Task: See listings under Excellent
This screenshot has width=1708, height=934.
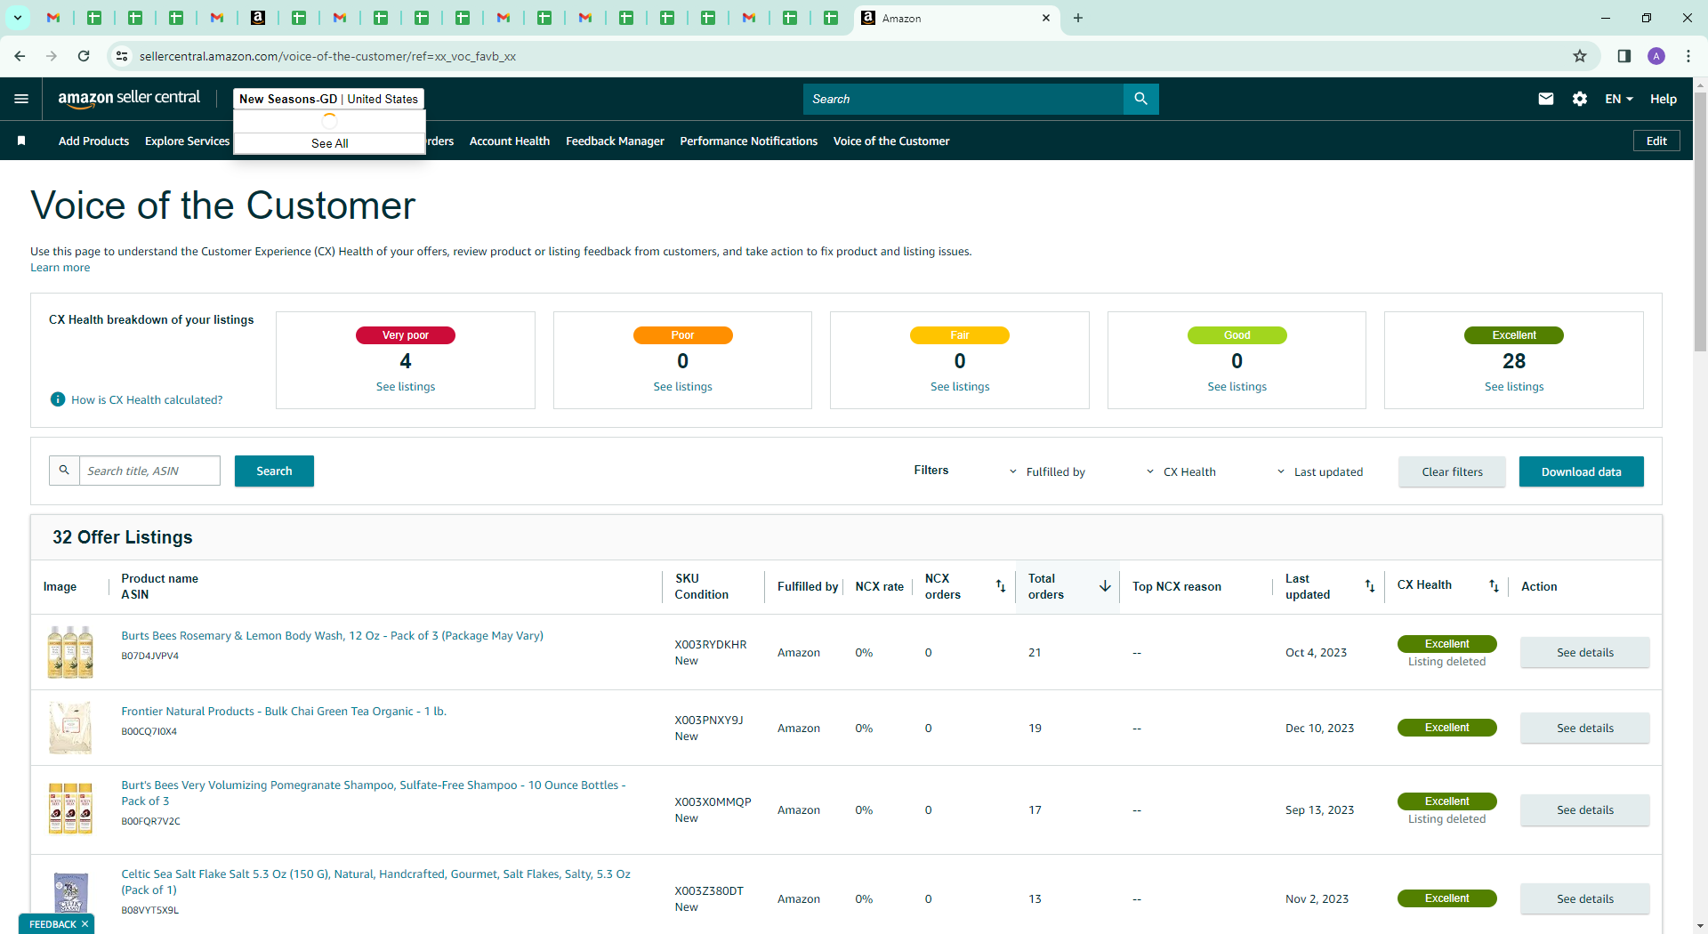Action: 1514,386
